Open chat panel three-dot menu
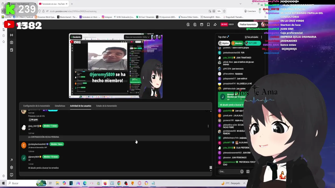Viewport: 335px width, 188px height. point(261,37)
